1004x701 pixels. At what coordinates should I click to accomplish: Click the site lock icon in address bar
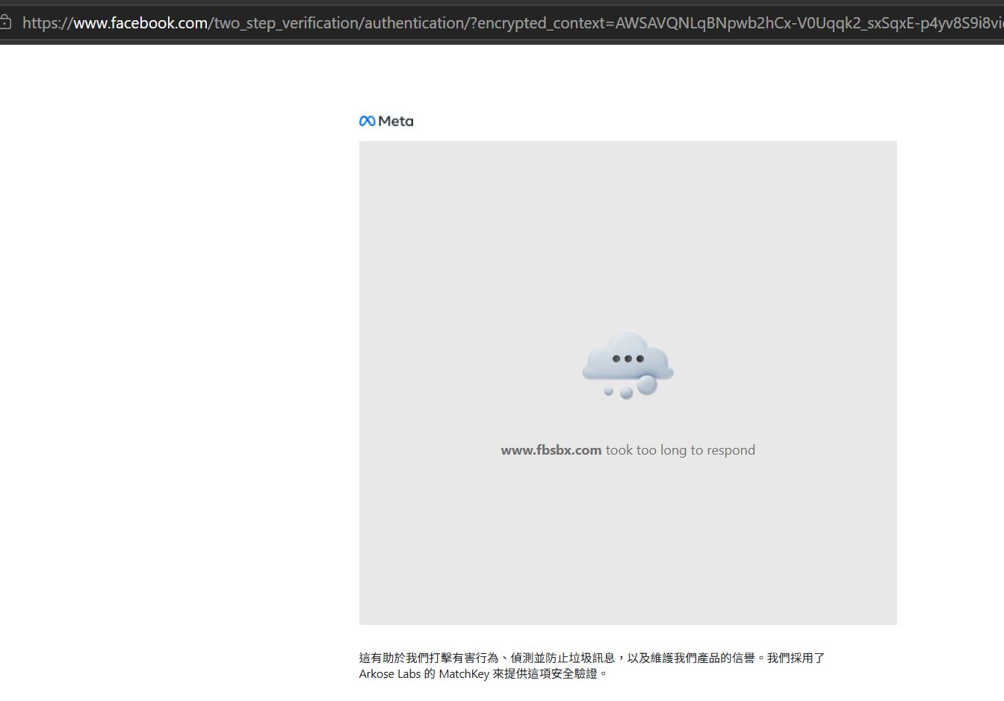coord(4,22)
